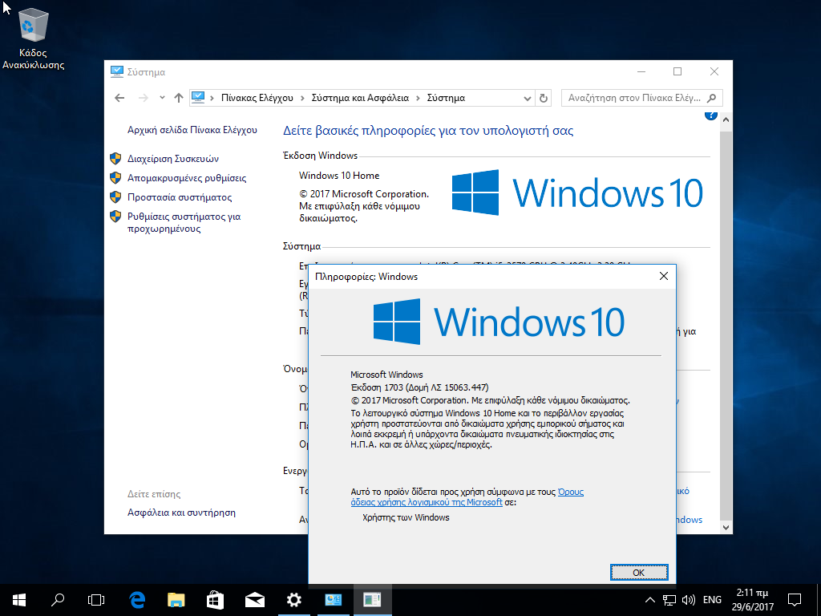Image resolution: width=821 pixels, height=616 pixels.
Task: Click the computer icon in the address bar
Action: [x=198, y=97]
